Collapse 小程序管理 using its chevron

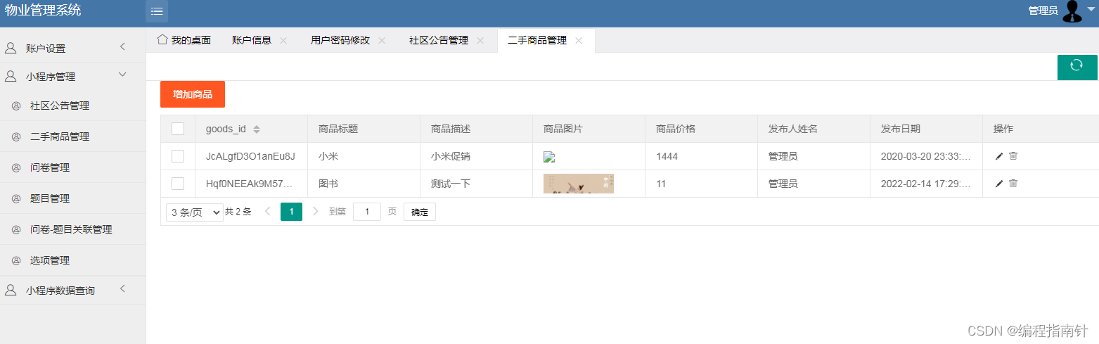point(122,75)
